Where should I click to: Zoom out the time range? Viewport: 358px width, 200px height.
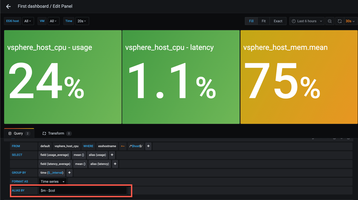tap(330, 21)
